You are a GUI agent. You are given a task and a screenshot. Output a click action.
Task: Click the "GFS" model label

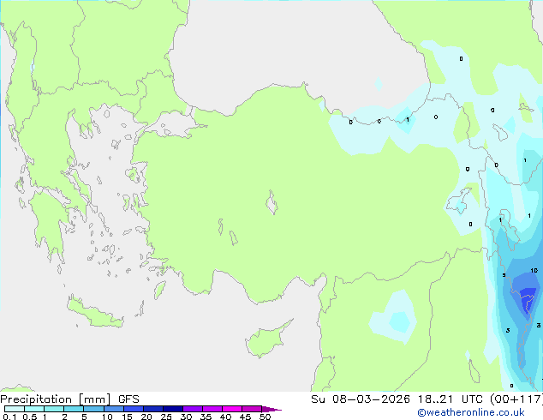tap(128, 399)
